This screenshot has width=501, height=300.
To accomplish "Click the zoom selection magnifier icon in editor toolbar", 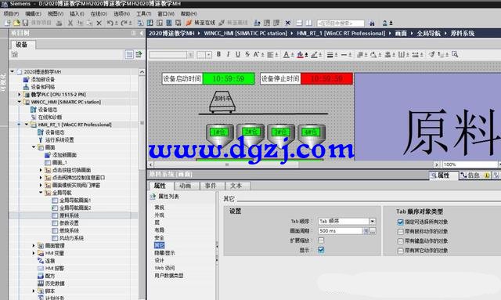I will 455,54.
